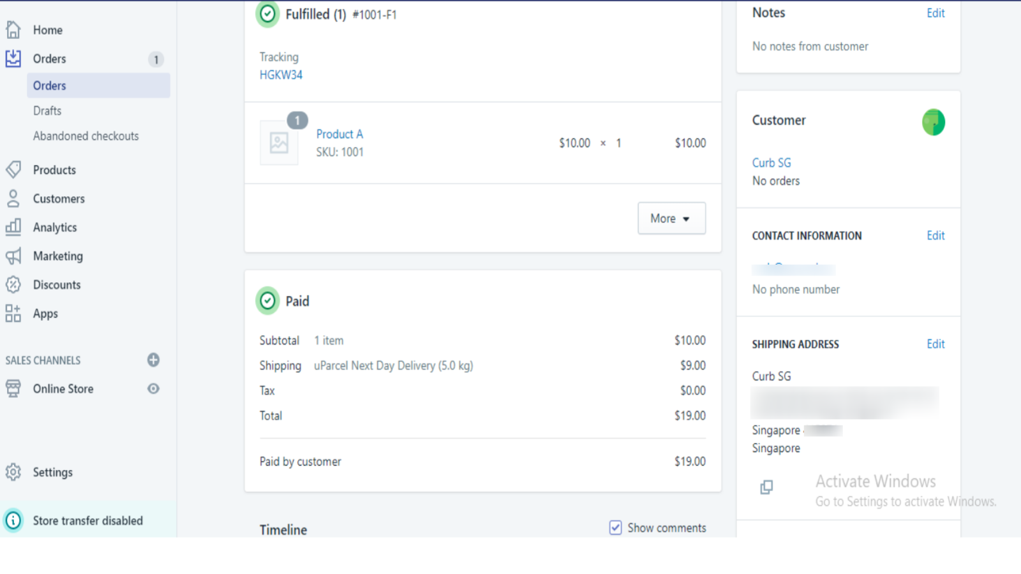
Task: Click the Settings gear icon
Action: (13, 472)
